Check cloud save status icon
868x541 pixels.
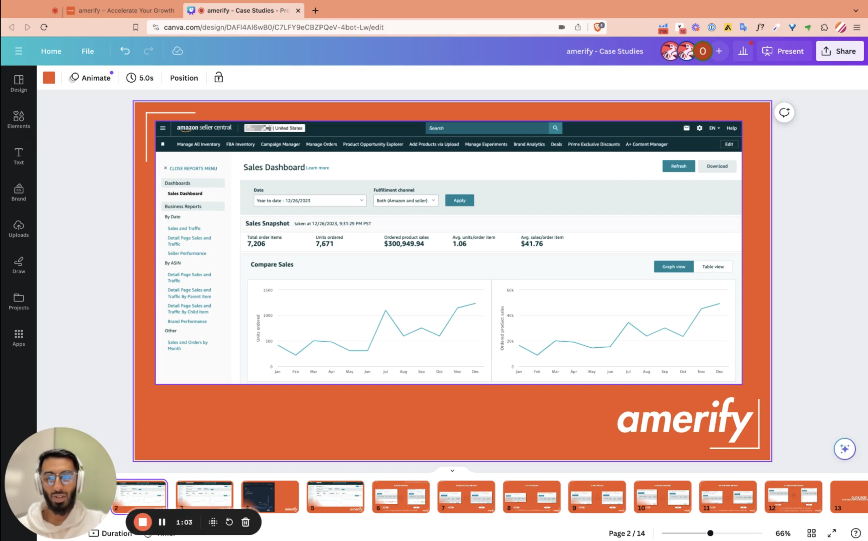pyautogui.click(x=177, y=51)
